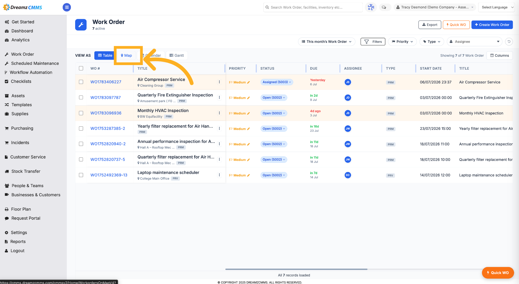This screenshot has width=519, height=284.
Task: Click the Search Work Order input field
Action: (313, 7)
